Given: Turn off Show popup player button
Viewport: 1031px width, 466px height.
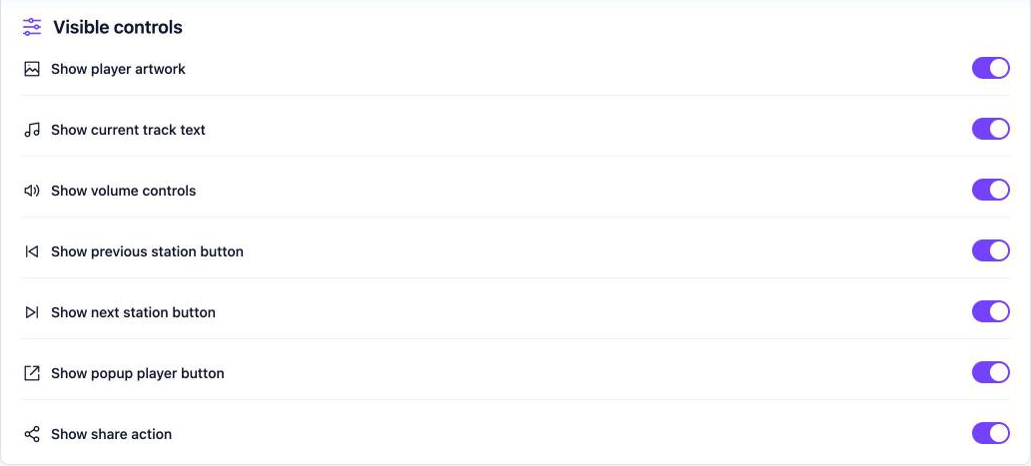Looking at the screenshot, I should pyautogui.click(x=990, y=372).
